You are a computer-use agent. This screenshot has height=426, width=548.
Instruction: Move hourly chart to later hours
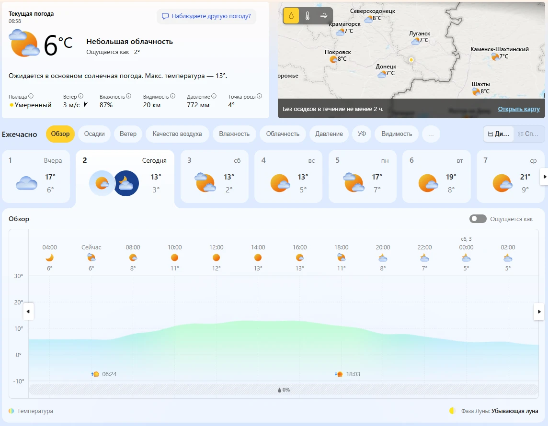539,311
